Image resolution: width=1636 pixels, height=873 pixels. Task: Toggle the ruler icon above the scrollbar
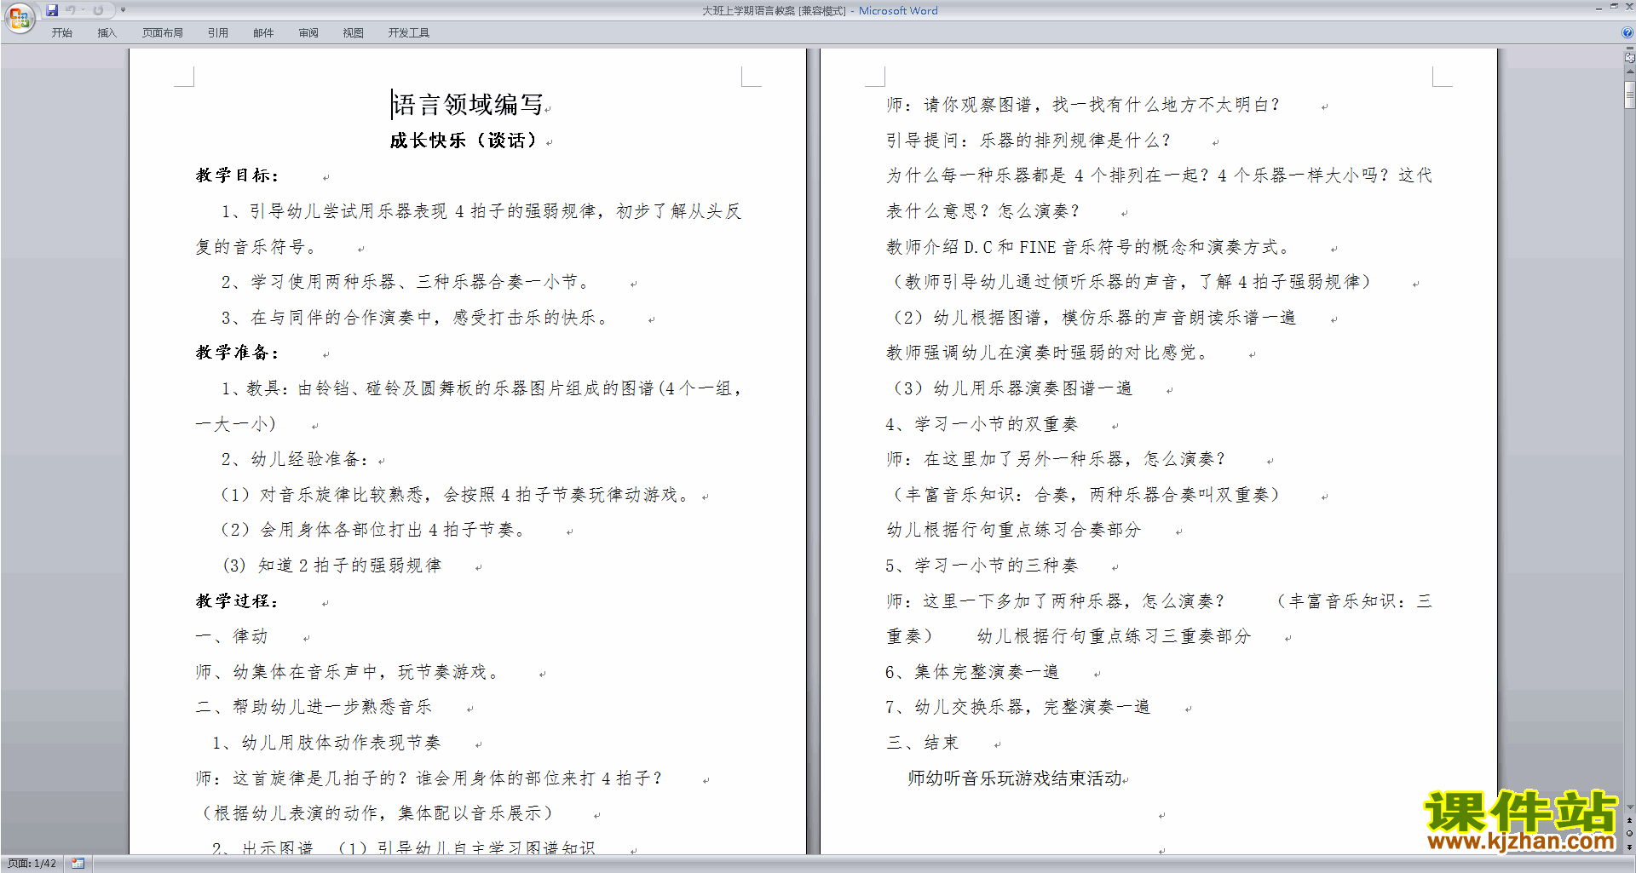[x=1629, y=58]
